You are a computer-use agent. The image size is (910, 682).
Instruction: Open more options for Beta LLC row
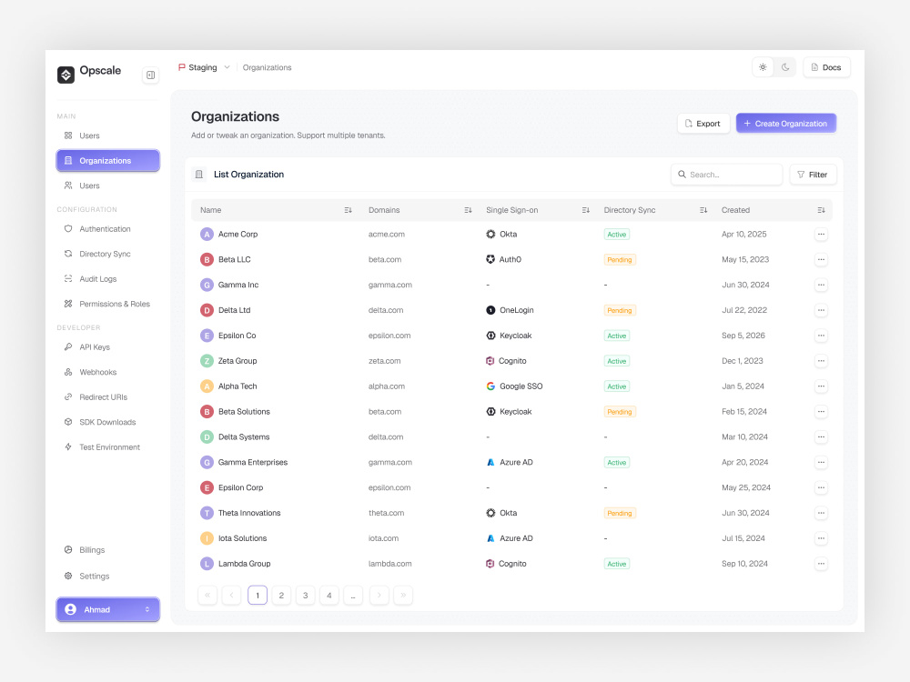[x=821, y=260]
